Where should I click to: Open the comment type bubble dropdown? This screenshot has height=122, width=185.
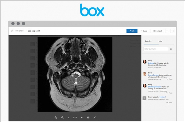[171, 49]
